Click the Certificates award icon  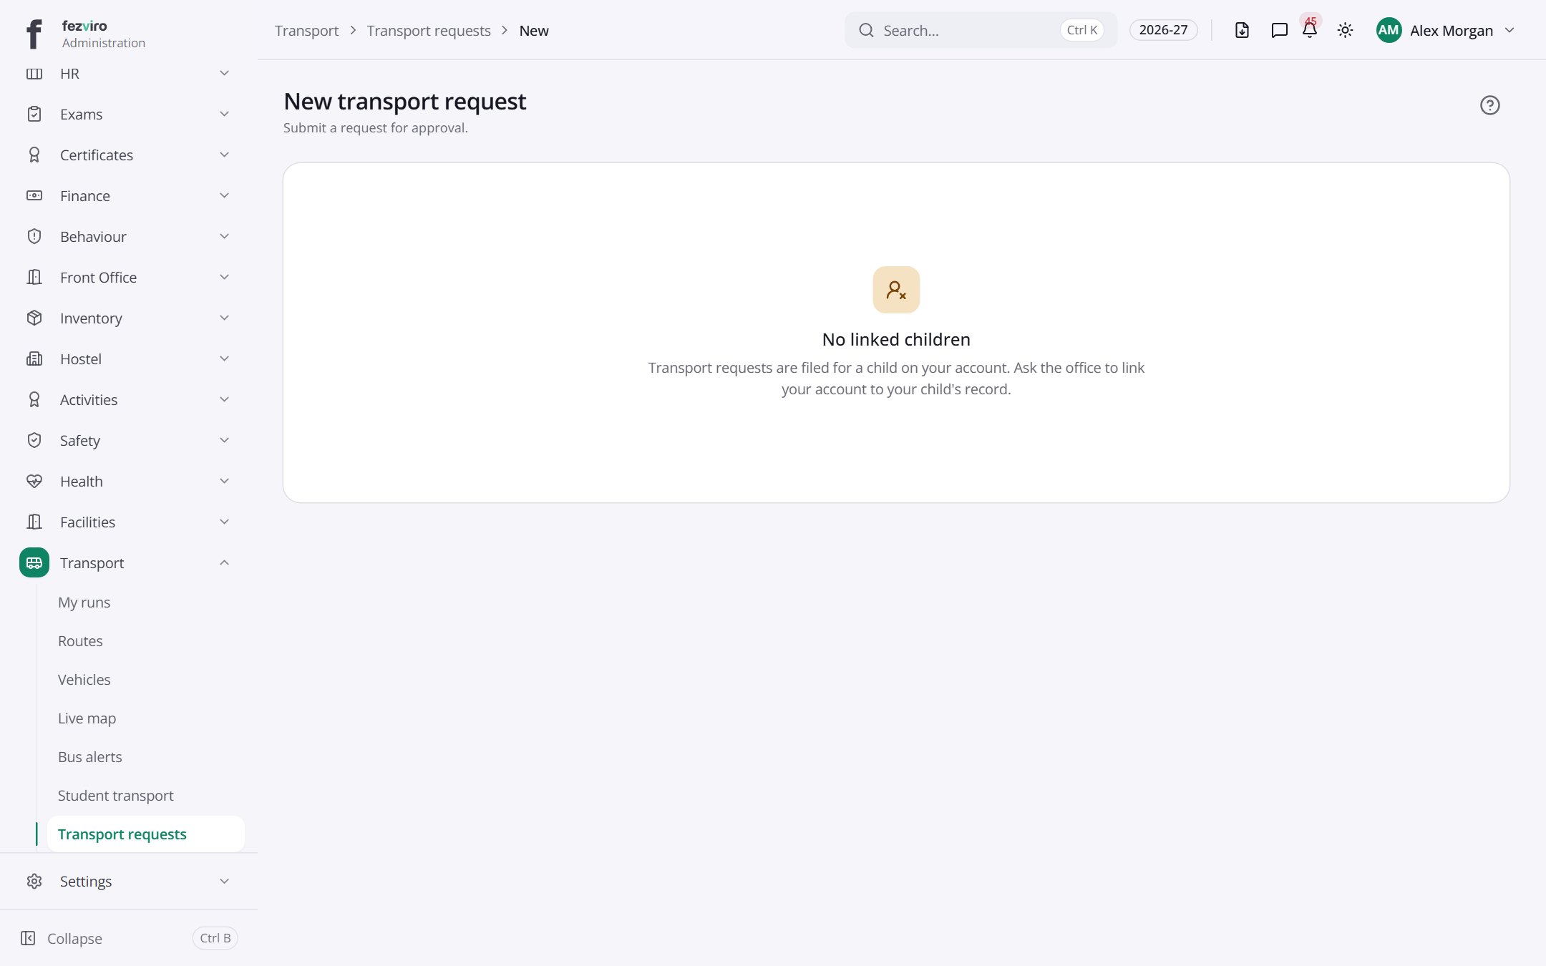pos(34,155)
